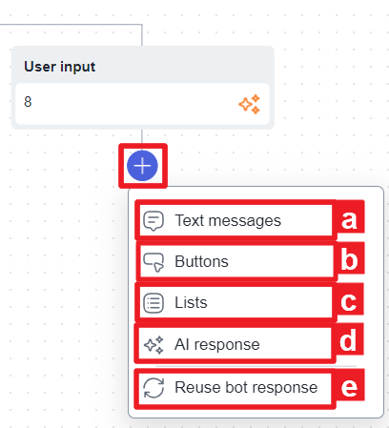The image size is (389, 428).
Task: Click the red label marked e
Action: 349,386
